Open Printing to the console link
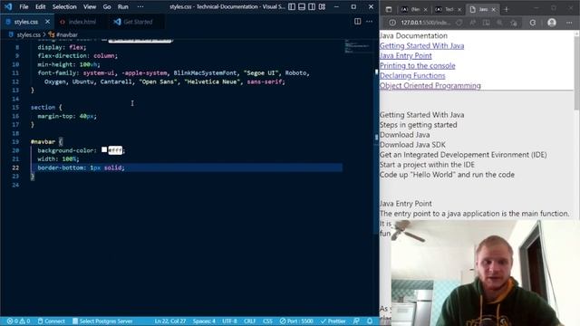Image resolution: width=580 pixels, height=326 pixels. 417,66
